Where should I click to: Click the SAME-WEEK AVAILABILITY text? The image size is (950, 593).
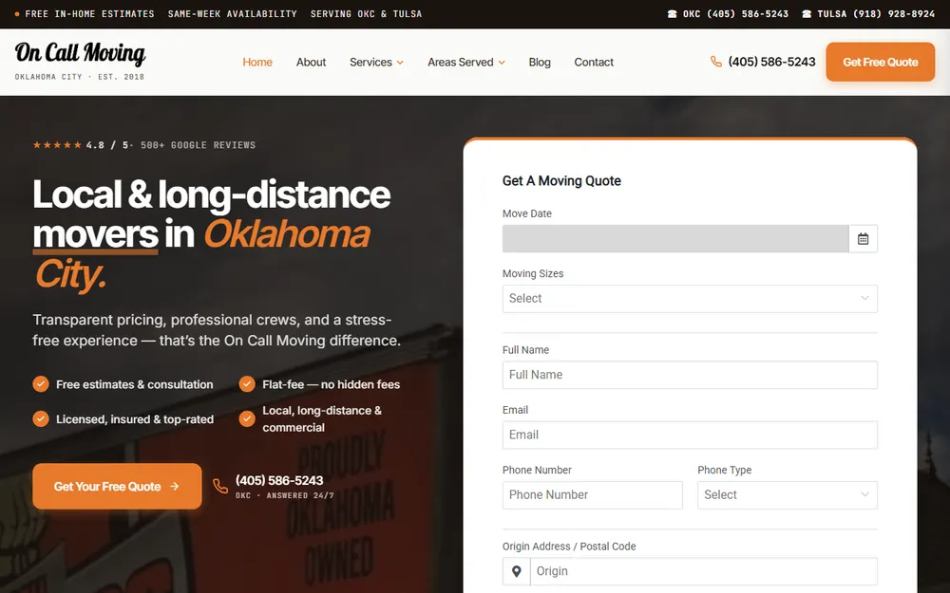(232, 14)
